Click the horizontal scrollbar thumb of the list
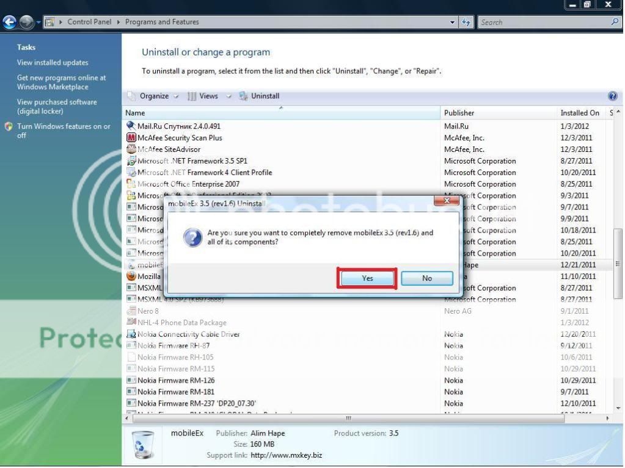Image resolution: width=625 pixels, height=468 pixels. (348, 418)
